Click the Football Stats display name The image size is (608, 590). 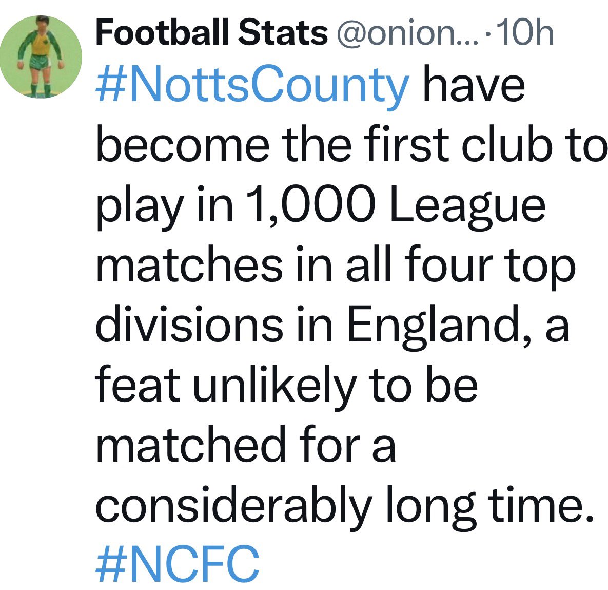pyautogui.click(x=211, y=32)
